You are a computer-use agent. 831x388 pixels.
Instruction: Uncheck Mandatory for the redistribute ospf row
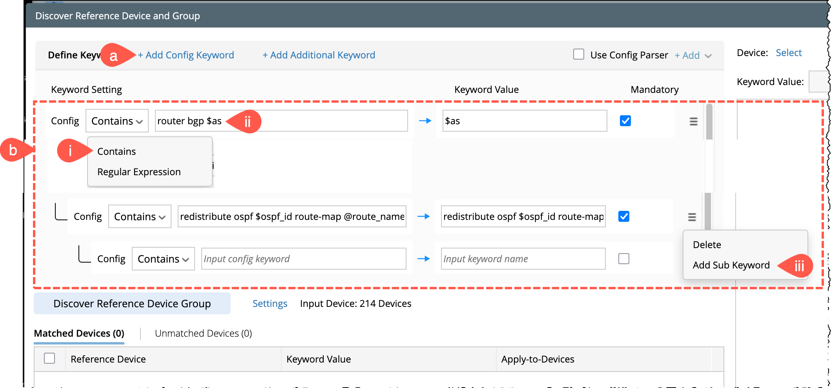point(623,216)
